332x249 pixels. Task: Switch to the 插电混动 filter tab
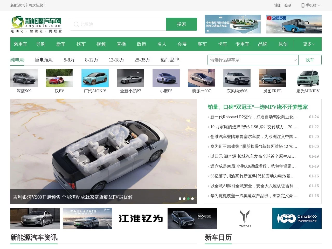click(x=44, y=60)
